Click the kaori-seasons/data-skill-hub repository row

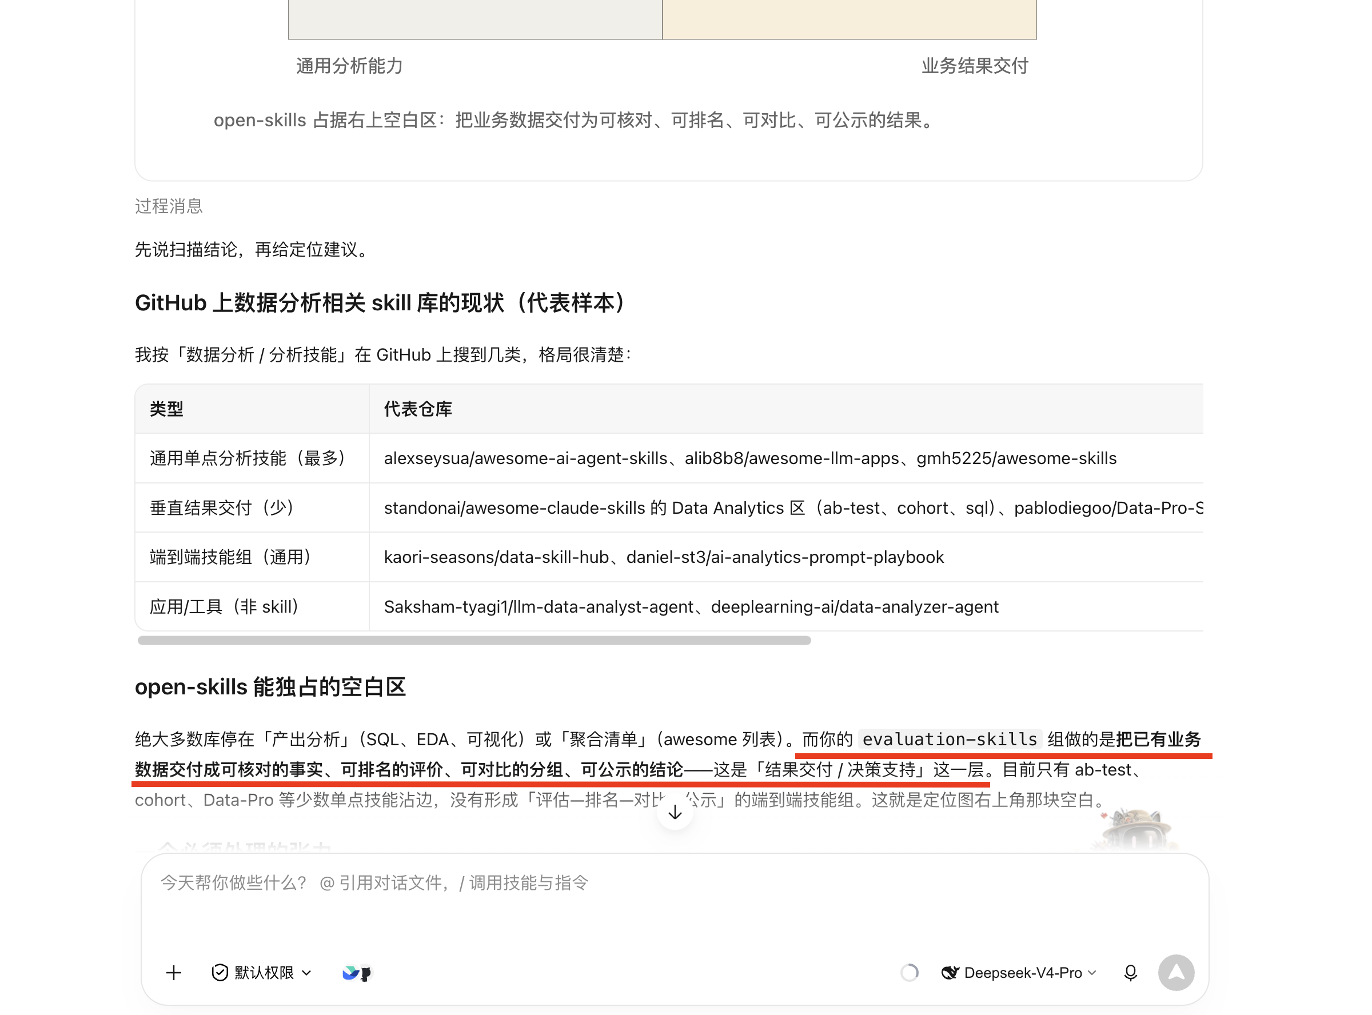(787, 557)
